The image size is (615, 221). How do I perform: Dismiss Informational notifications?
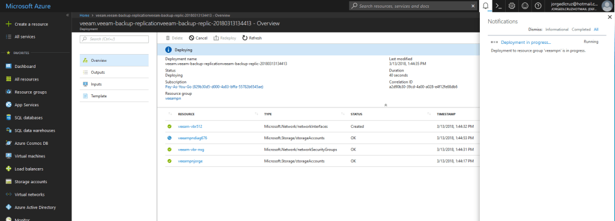pos(557,29)
